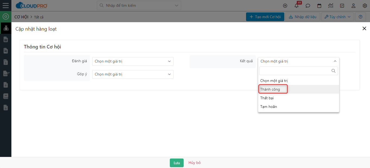370x168 pixels.
Task: Click the contract signing sidebar icon
Action: point(6,74)
